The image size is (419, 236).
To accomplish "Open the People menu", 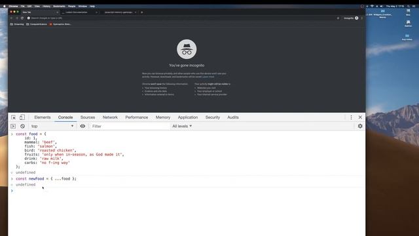I will point(71,6).
